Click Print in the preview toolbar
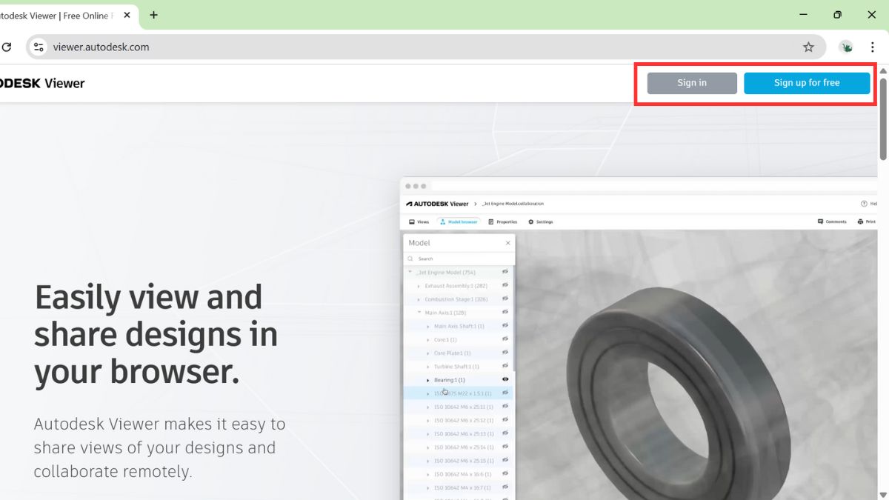 (x=867, y=221)
